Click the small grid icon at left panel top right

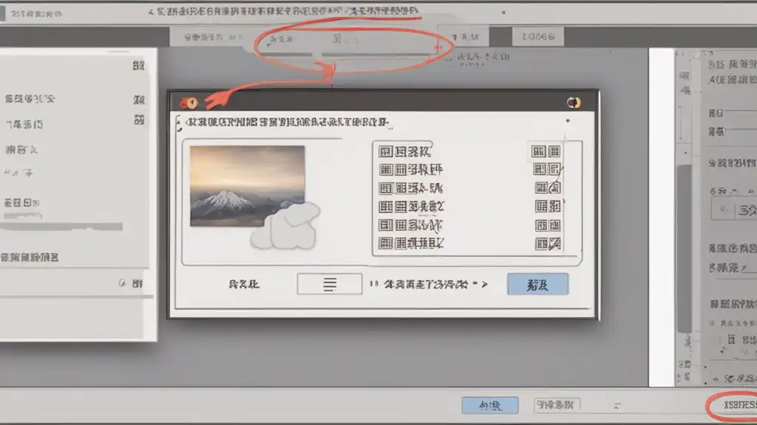138,66
